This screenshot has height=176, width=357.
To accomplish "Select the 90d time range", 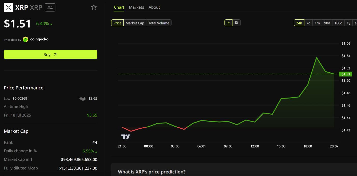I will click(x=327, y=23).
